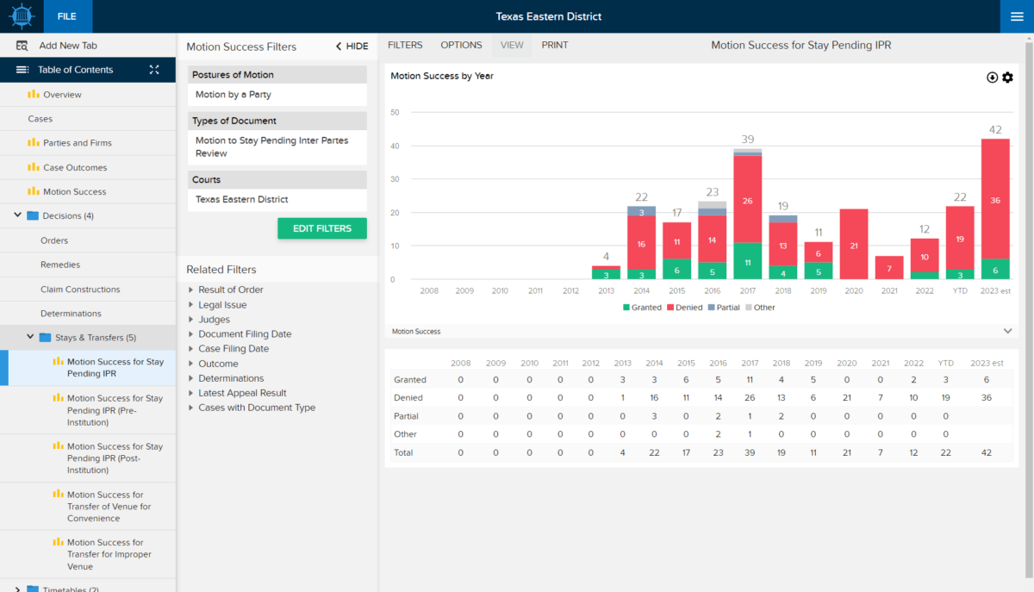The height and width of the screenshot is (592, 1034).
Task: Open the hamburger menu in top-right corner
Action: [x=1017, y=16]
